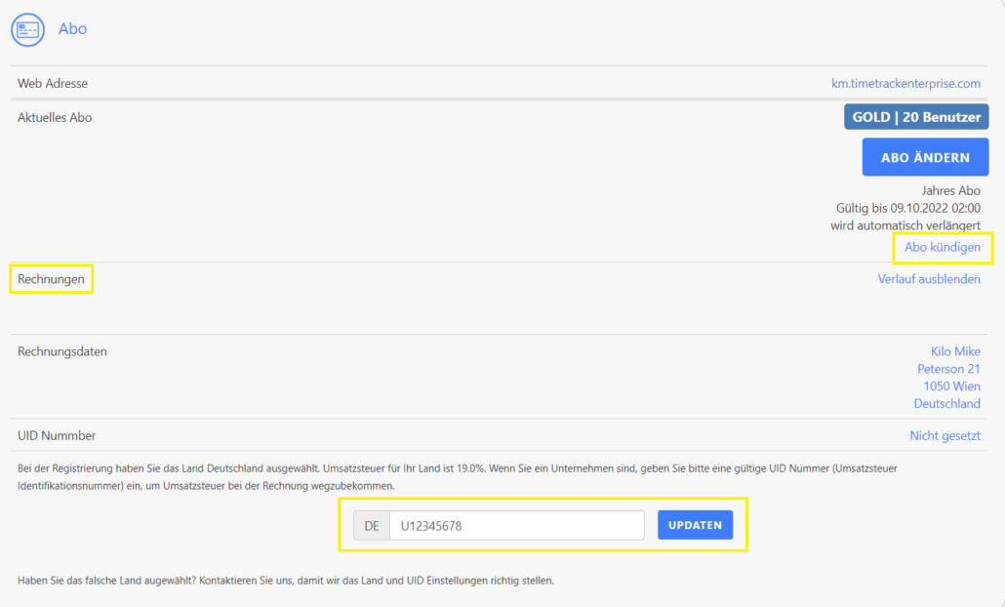Click the Gültig bis 09.10.2022 text

pyautogui.click(x=907, y=208)
